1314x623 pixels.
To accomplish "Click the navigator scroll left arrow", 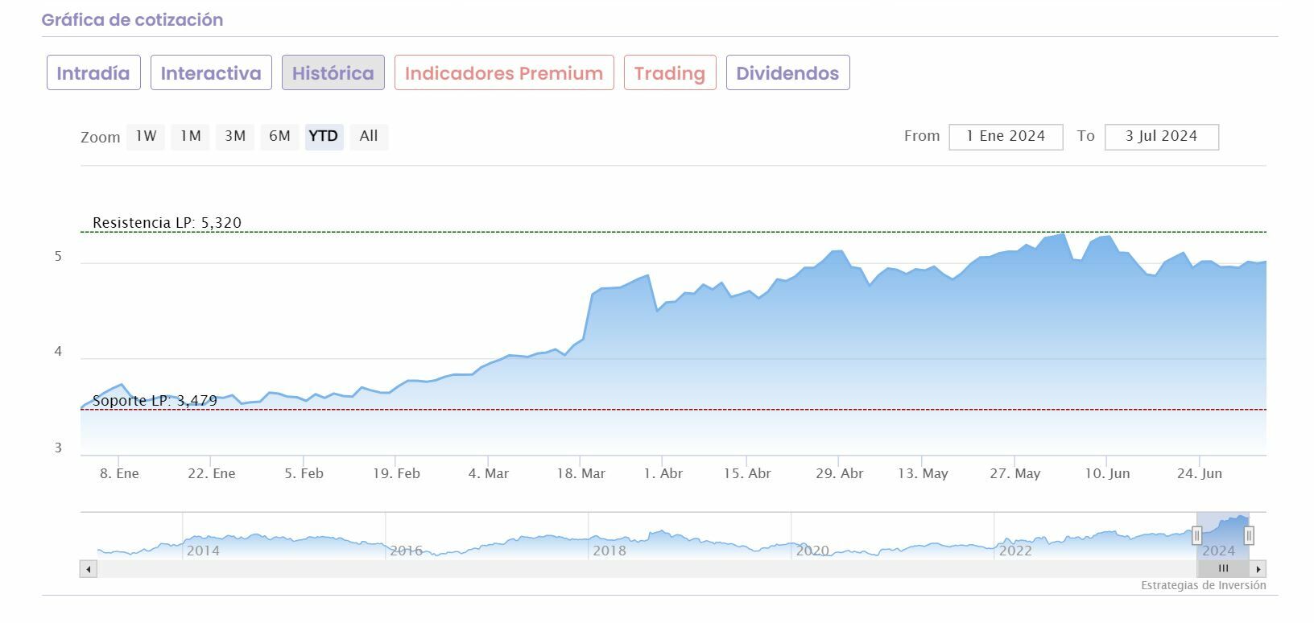I will click(89, 569).
